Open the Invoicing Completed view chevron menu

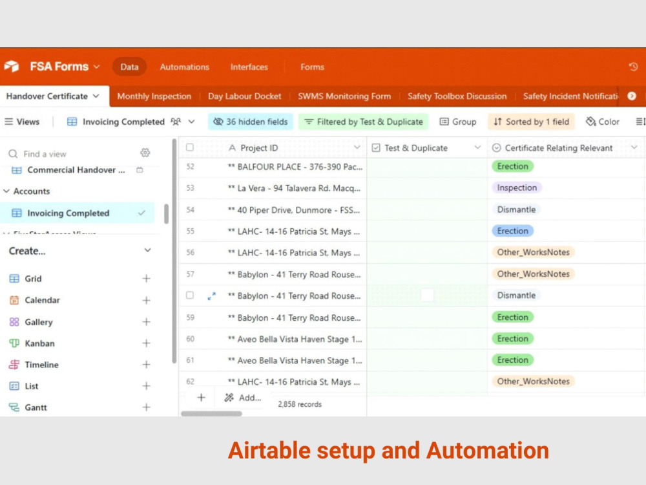[192, 122]
